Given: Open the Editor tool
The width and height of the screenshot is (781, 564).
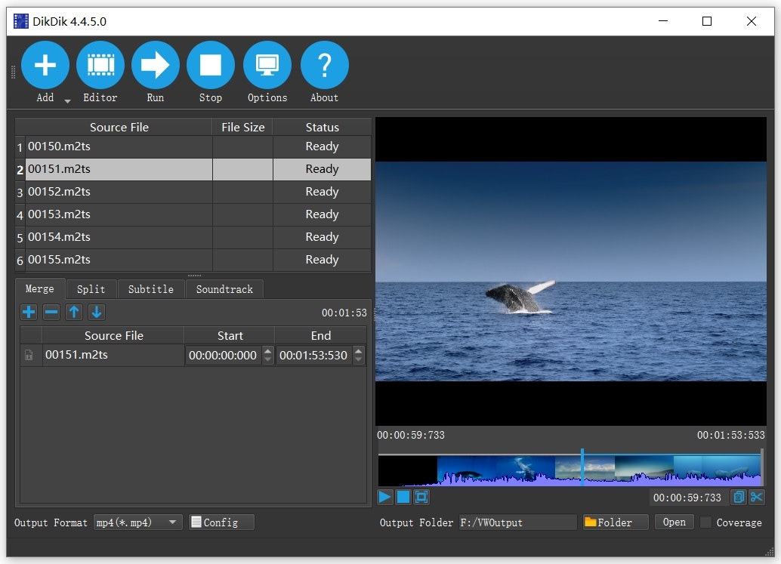Looking at the screenshot, I should coord(100,65).
